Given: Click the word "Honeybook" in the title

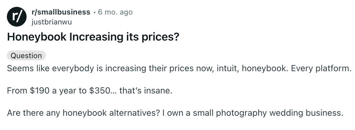Looking at the screenshot, I should [x=37, y=37].
